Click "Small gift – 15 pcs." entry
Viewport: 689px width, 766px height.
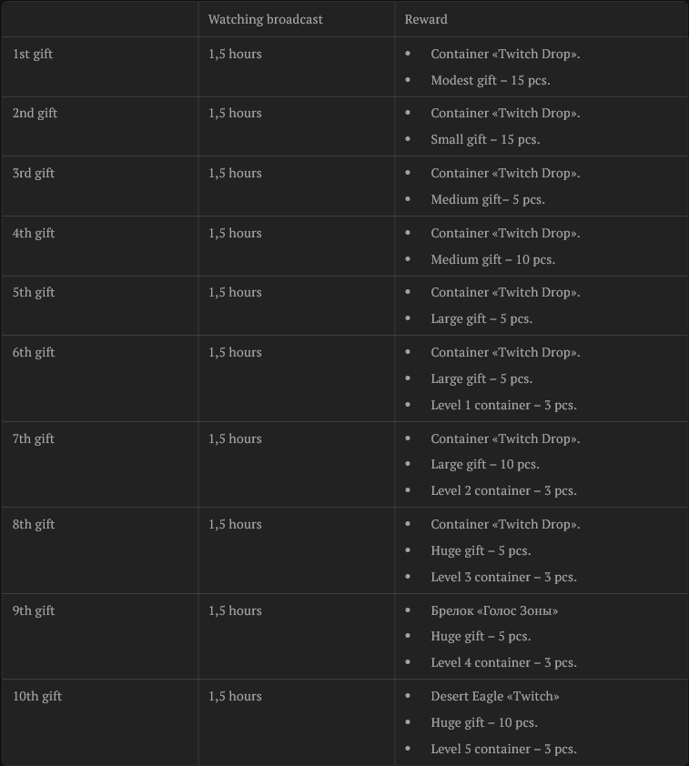click(484, 139)
